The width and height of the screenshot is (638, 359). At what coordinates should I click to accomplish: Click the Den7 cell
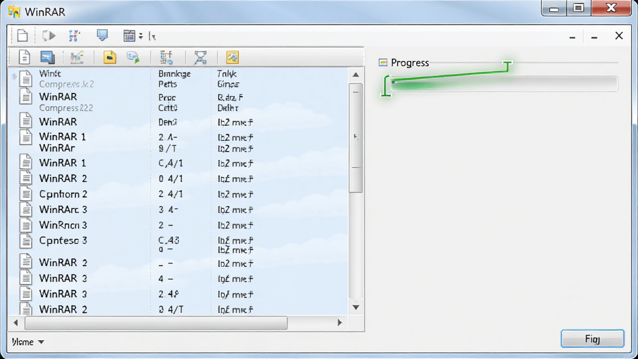[168, 122]
